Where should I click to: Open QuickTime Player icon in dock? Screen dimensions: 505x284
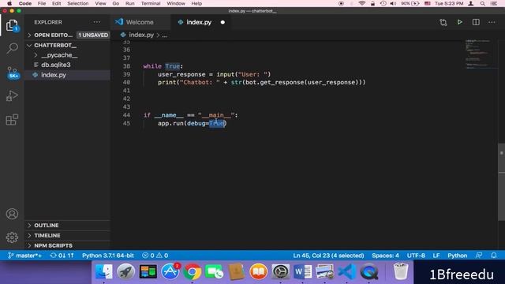(x=369, y=271)
